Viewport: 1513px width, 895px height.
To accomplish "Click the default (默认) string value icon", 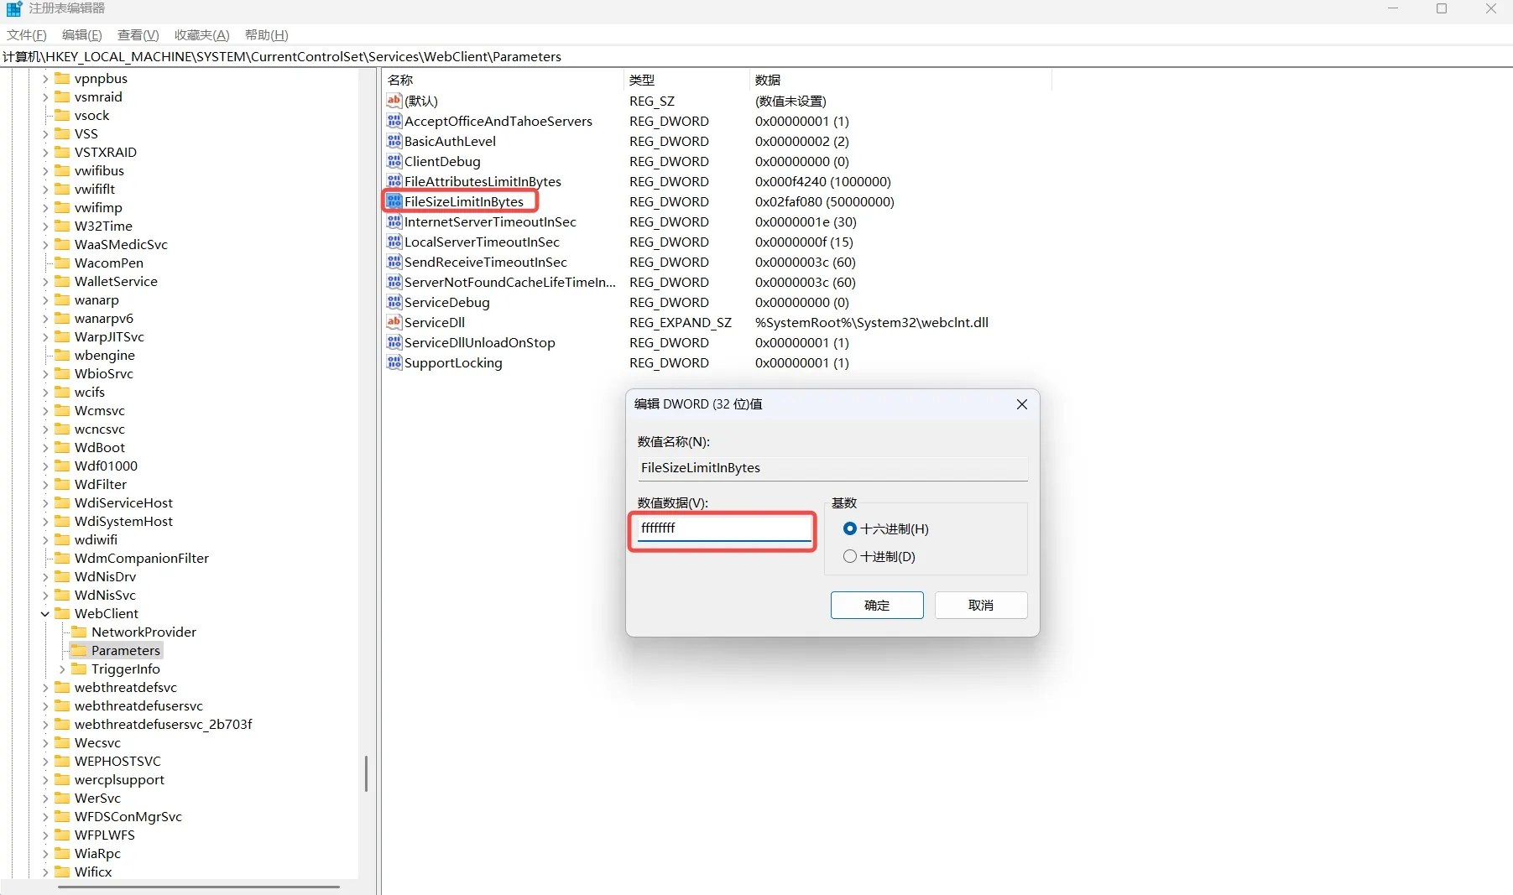I will (394, 101).
